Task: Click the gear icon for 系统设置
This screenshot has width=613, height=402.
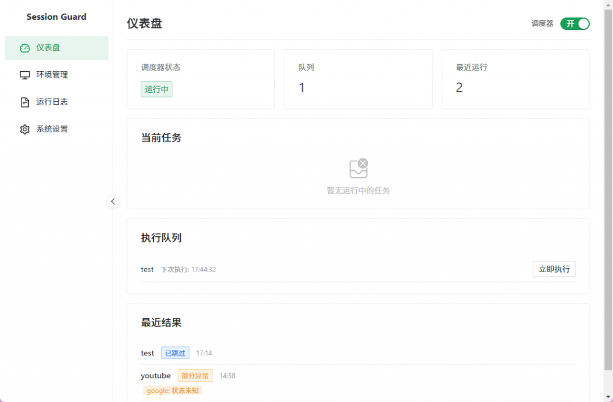Action: [x=25, y=129]
